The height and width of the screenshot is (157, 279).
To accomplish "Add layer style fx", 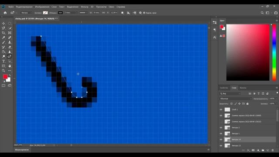I will 248,150.
